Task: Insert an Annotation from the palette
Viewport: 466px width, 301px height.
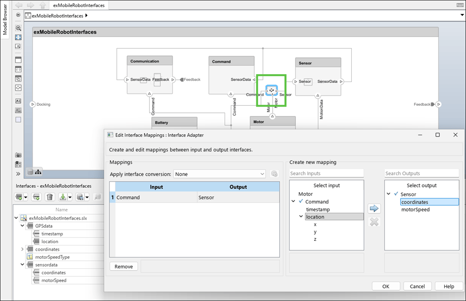Action: 18,101
